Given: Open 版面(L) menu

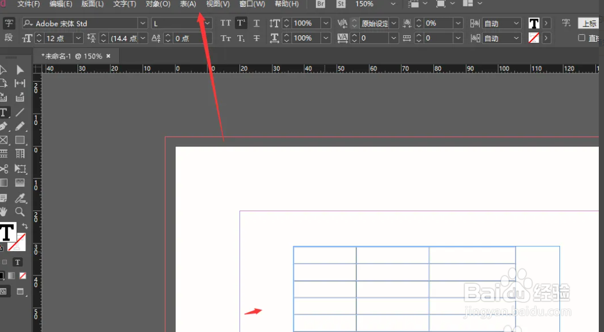Looking at the screenshot, I should click(x=93, y=4).
